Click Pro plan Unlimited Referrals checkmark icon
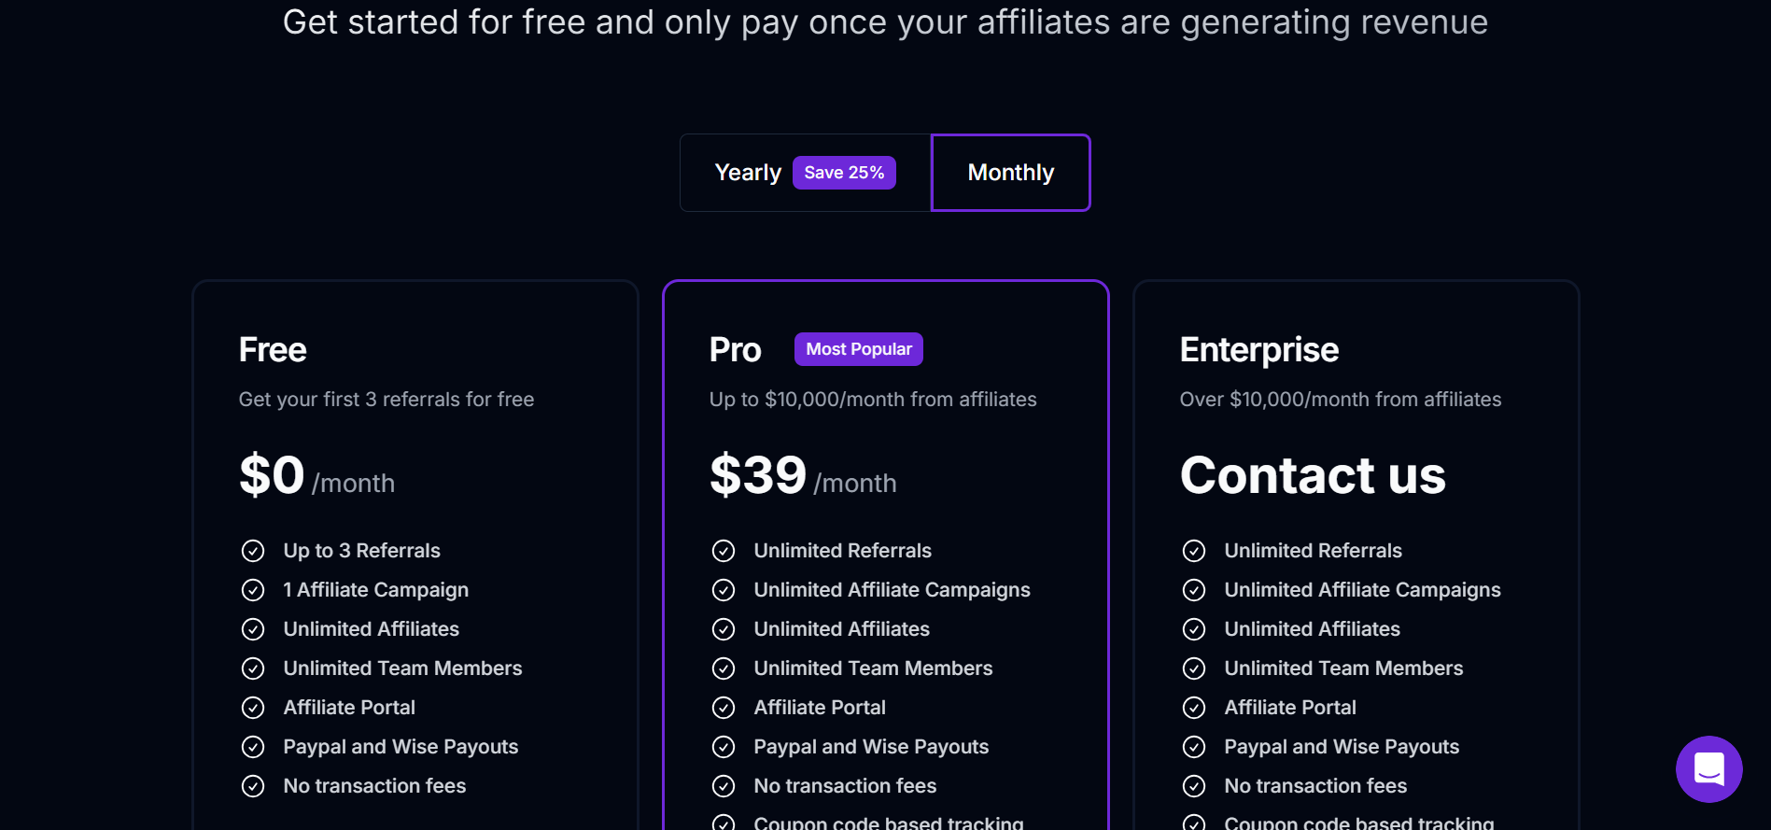 (x=724, y=551)
